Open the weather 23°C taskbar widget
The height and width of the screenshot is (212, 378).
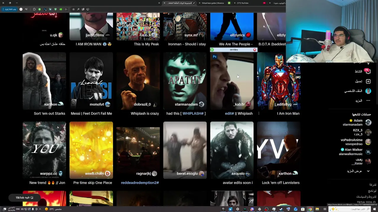point(53,209)
